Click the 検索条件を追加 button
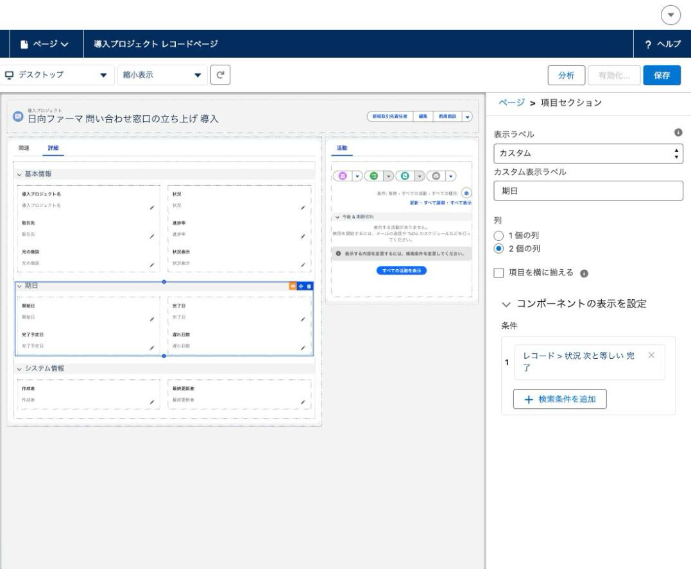Screen dimensions: 691x569 click(x=559, y=399)
